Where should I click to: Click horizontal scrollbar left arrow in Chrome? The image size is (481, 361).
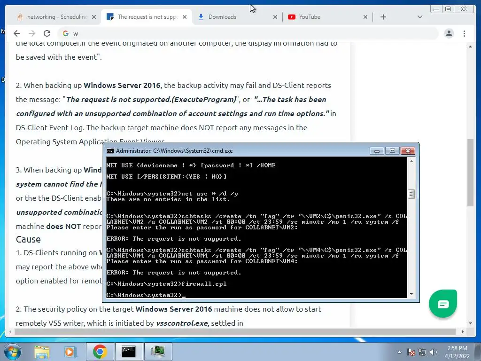(x=10, y=331)
